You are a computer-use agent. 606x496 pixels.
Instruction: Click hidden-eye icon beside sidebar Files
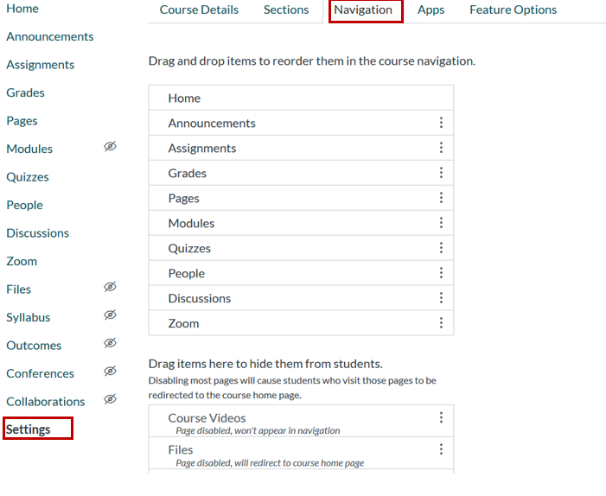[x=110, y=287]
